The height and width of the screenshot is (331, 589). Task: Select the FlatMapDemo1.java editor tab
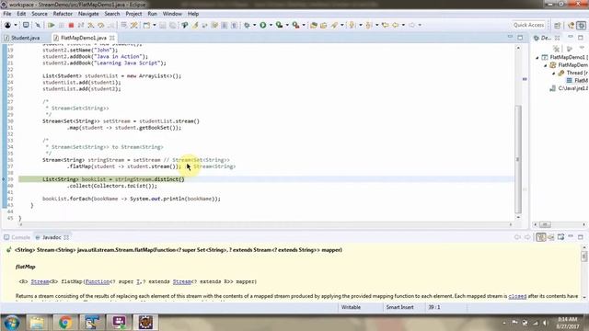(x=84, y=38)
